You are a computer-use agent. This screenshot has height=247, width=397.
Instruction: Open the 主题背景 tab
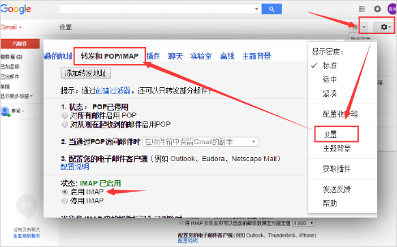(256, 56)
